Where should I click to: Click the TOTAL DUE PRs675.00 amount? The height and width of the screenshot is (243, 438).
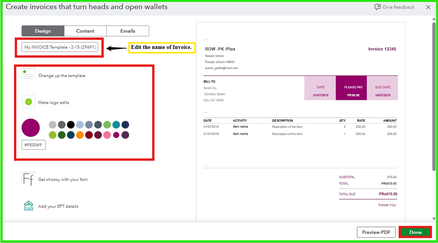(388, 194)
